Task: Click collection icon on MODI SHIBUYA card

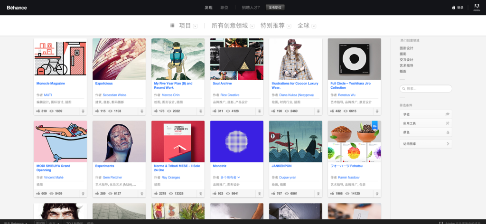Action: tap(83, 193)
